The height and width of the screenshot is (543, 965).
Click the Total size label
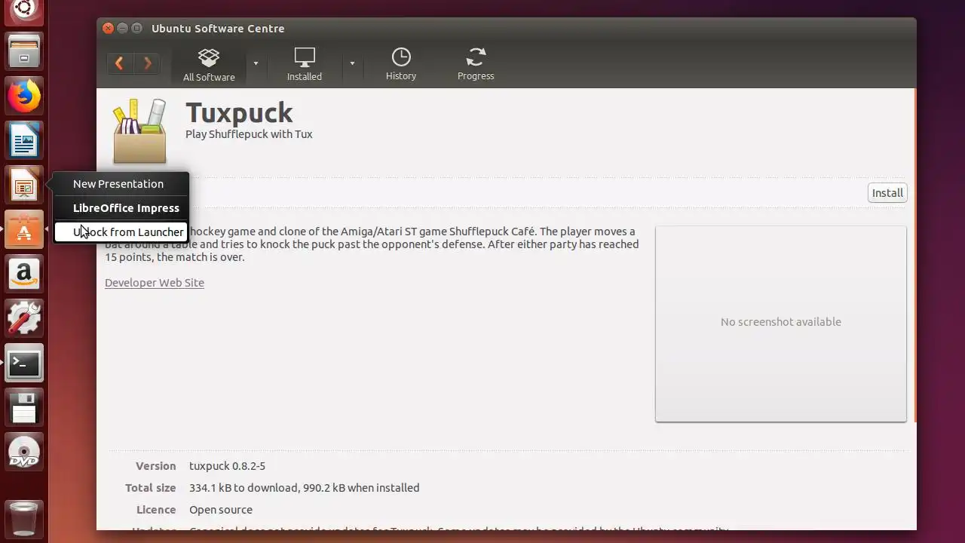point(151,488)
